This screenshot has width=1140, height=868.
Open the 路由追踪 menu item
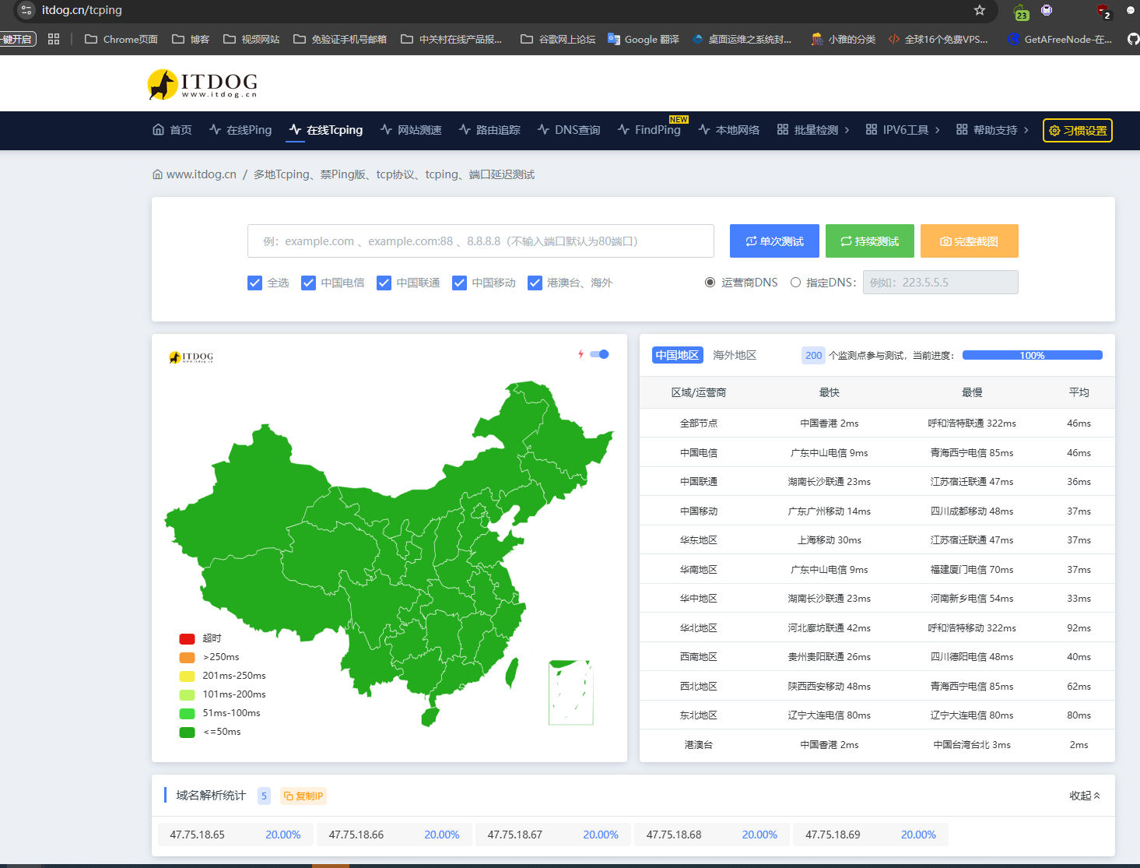tap(489, 130)
